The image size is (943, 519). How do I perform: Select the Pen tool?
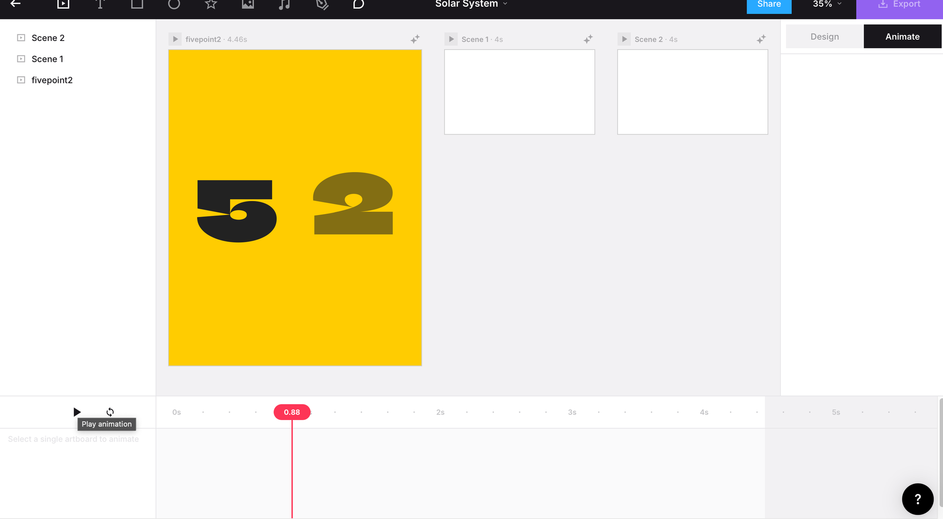322,4
